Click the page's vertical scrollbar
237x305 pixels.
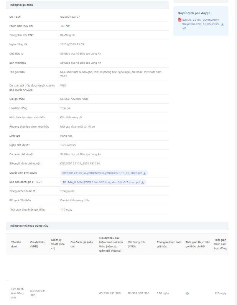235,154
